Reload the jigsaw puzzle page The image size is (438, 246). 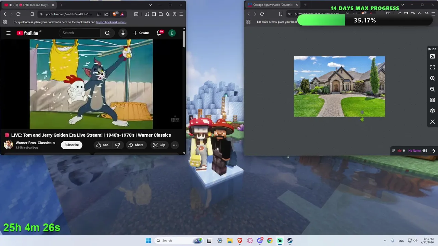pyautogui.click(x=262, y=14)
